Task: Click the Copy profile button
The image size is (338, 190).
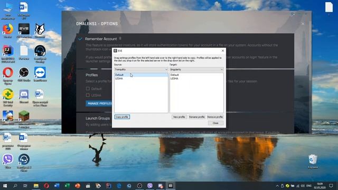Action: click(x=122, y=117)
